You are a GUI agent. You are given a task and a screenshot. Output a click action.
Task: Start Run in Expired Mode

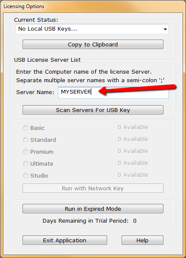(x=93, y=209)
